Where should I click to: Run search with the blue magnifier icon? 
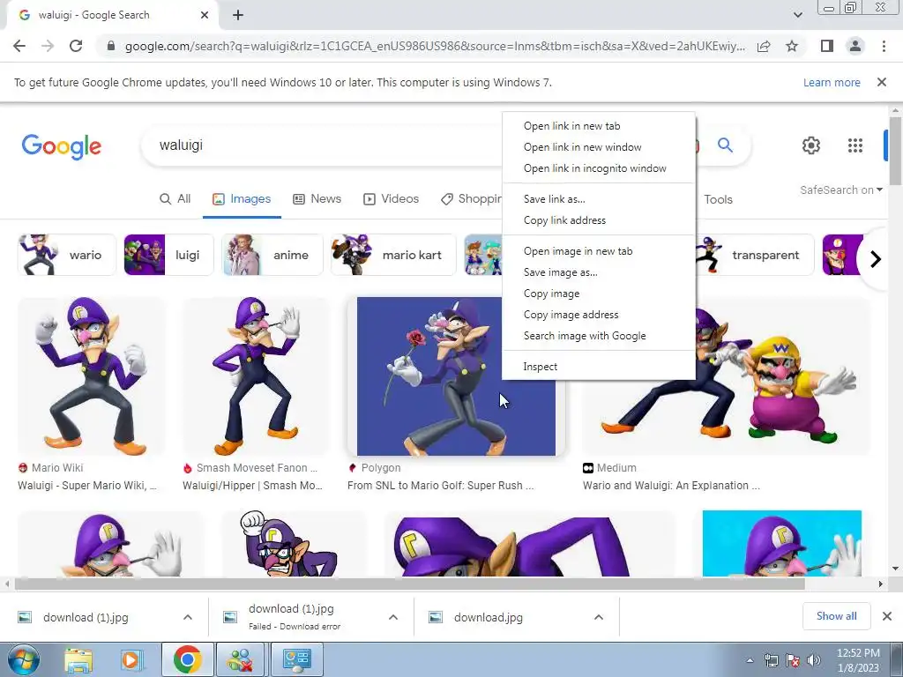[x=725, y=145]
